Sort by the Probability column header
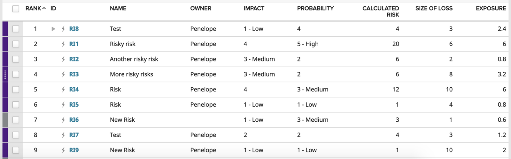The height and width of the screenshot is (159, 511). [315, 8]
